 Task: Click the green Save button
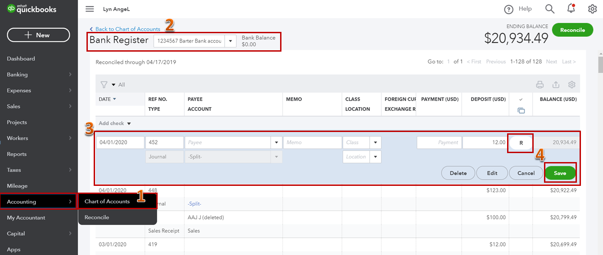pos(560,173)
